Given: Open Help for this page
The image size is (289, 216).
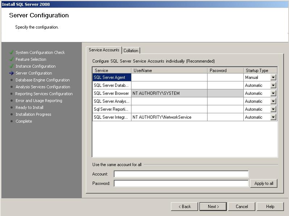Looking at the screenshot, I should [270, 207].
